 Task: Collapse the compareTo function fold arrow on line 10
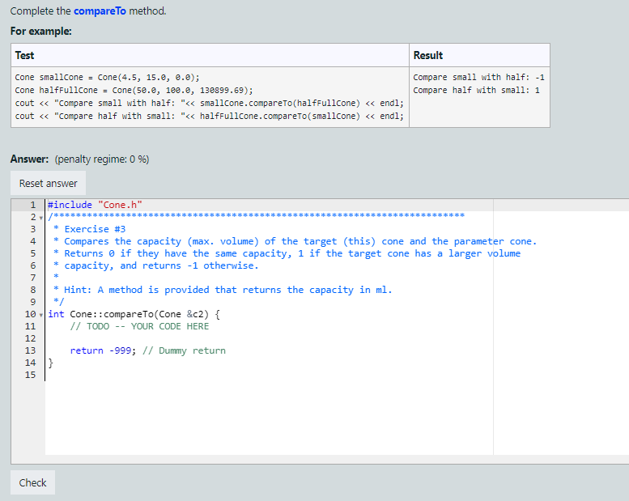pos(41,315)
